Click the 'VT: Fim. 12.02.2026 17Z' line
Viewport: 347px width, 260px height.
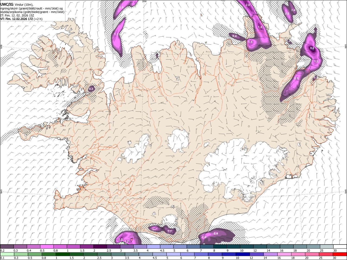pos(17,19)
